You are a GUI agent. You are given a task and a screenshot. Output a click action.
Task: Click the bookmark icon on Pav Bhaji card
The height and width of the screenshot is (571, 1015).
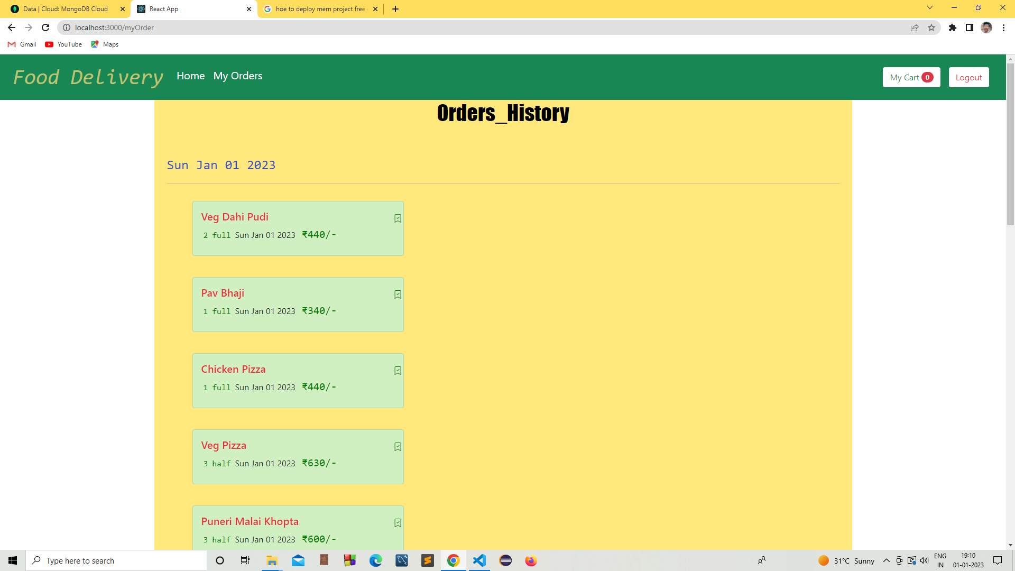click(x=398, y=294)
